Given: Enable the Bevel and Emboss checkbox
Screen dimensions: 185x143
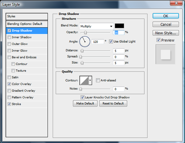Looking at the screenshot, I should (9, 57).
